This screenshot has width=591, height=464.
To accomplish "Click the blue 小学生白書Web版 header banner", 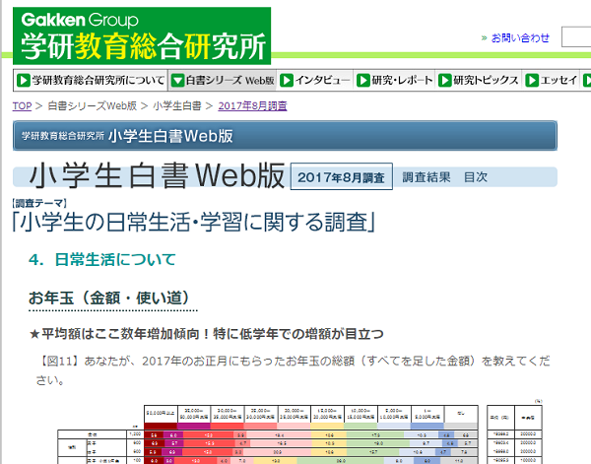I will (285, 136).
